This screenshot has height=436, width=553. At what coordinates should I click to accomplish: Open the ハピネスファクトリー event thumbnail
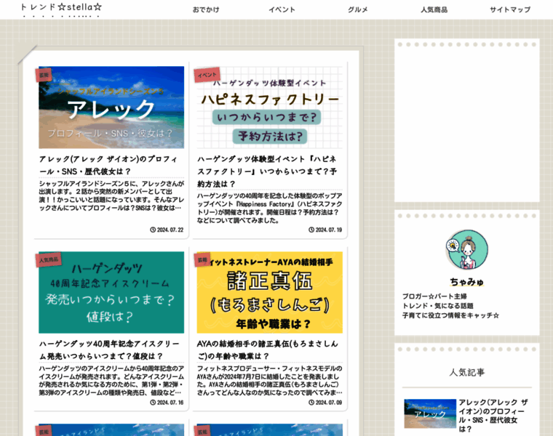pos(270,107)
